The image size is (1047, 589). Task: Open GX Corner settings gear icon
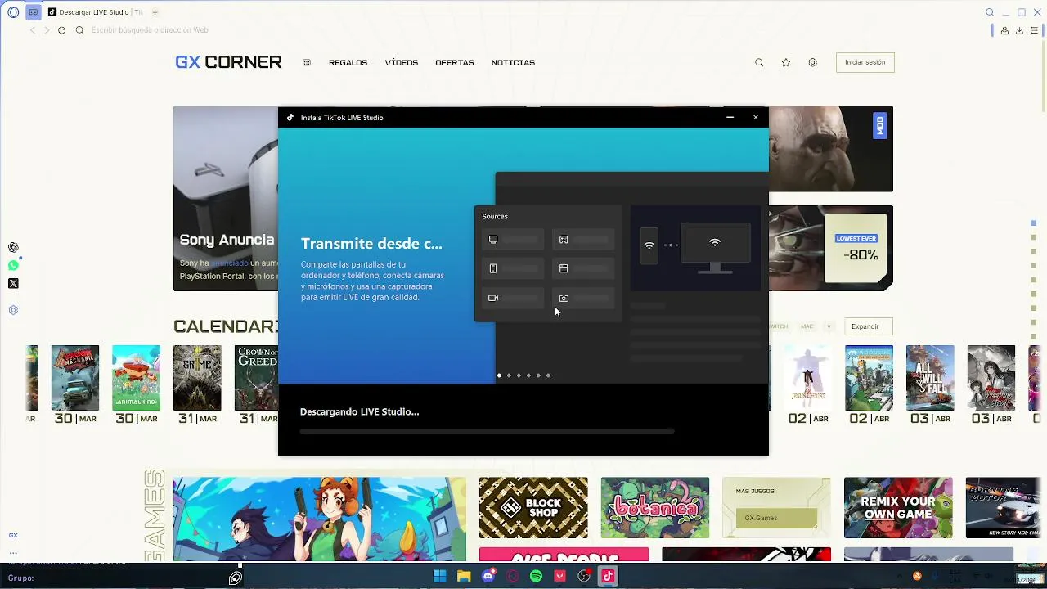point(812,62)
